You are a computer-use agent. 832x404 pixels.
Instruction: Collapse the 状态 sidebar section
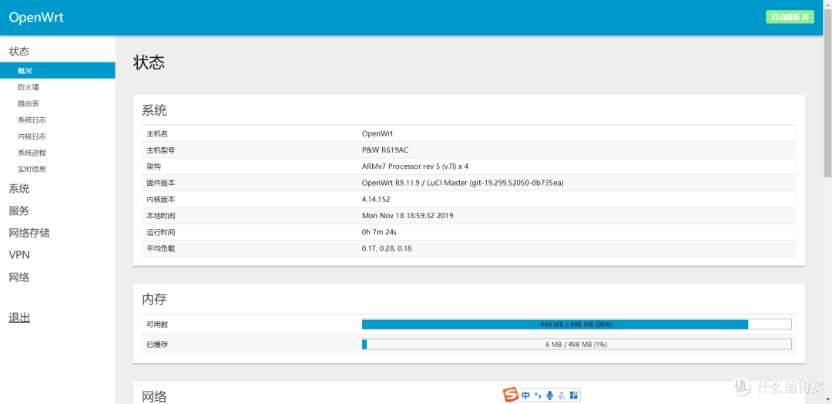click(19, 52)
